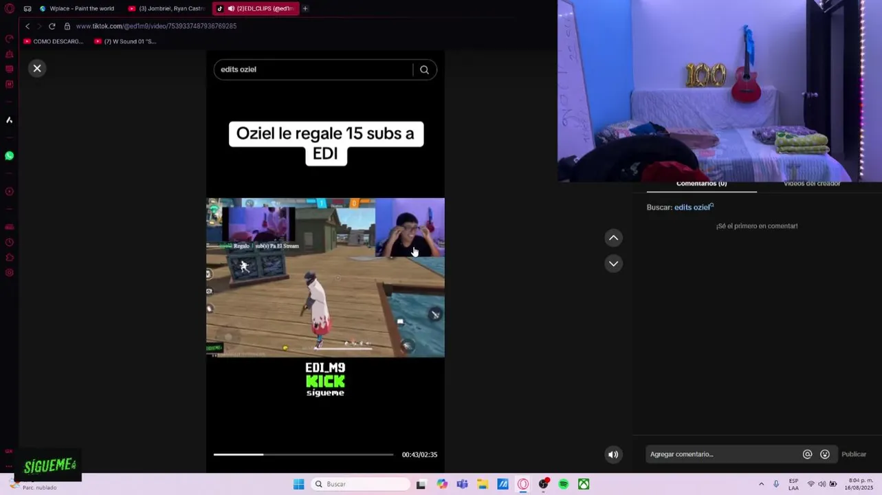Open the 'W Sound 01' bookmark

click(125, 41)
